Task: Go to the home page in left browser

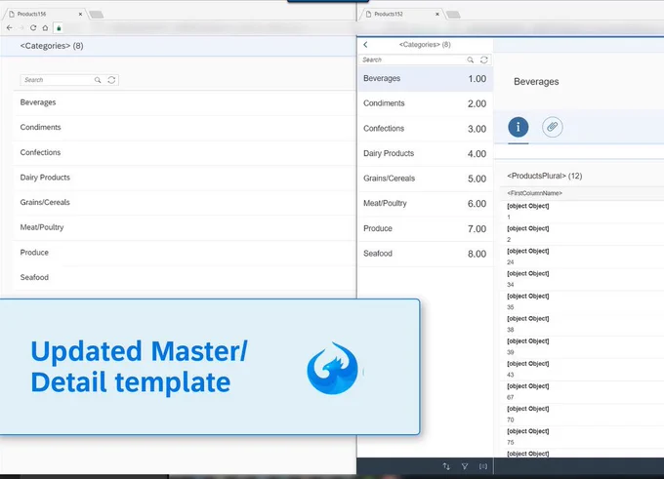Action: coord(45,28)
